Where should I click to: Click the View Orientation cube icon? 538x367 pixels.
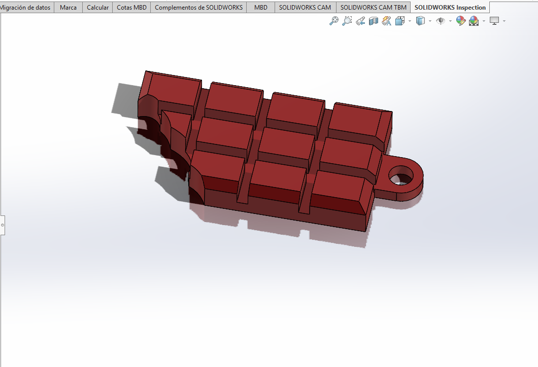[400, 21]
